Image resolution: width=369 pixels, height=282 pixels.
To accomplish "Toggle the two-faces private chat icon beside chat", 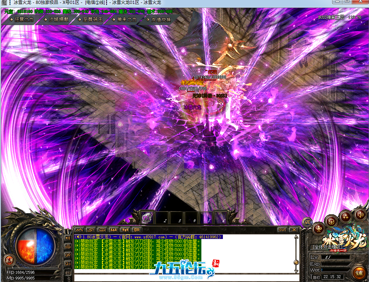I will [x=68, y=255].
